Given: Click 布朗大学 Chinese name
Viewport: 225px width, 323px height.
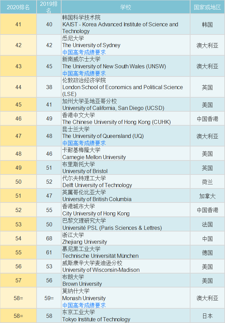Looking at the screenshot, I should (x=73, y=277).
